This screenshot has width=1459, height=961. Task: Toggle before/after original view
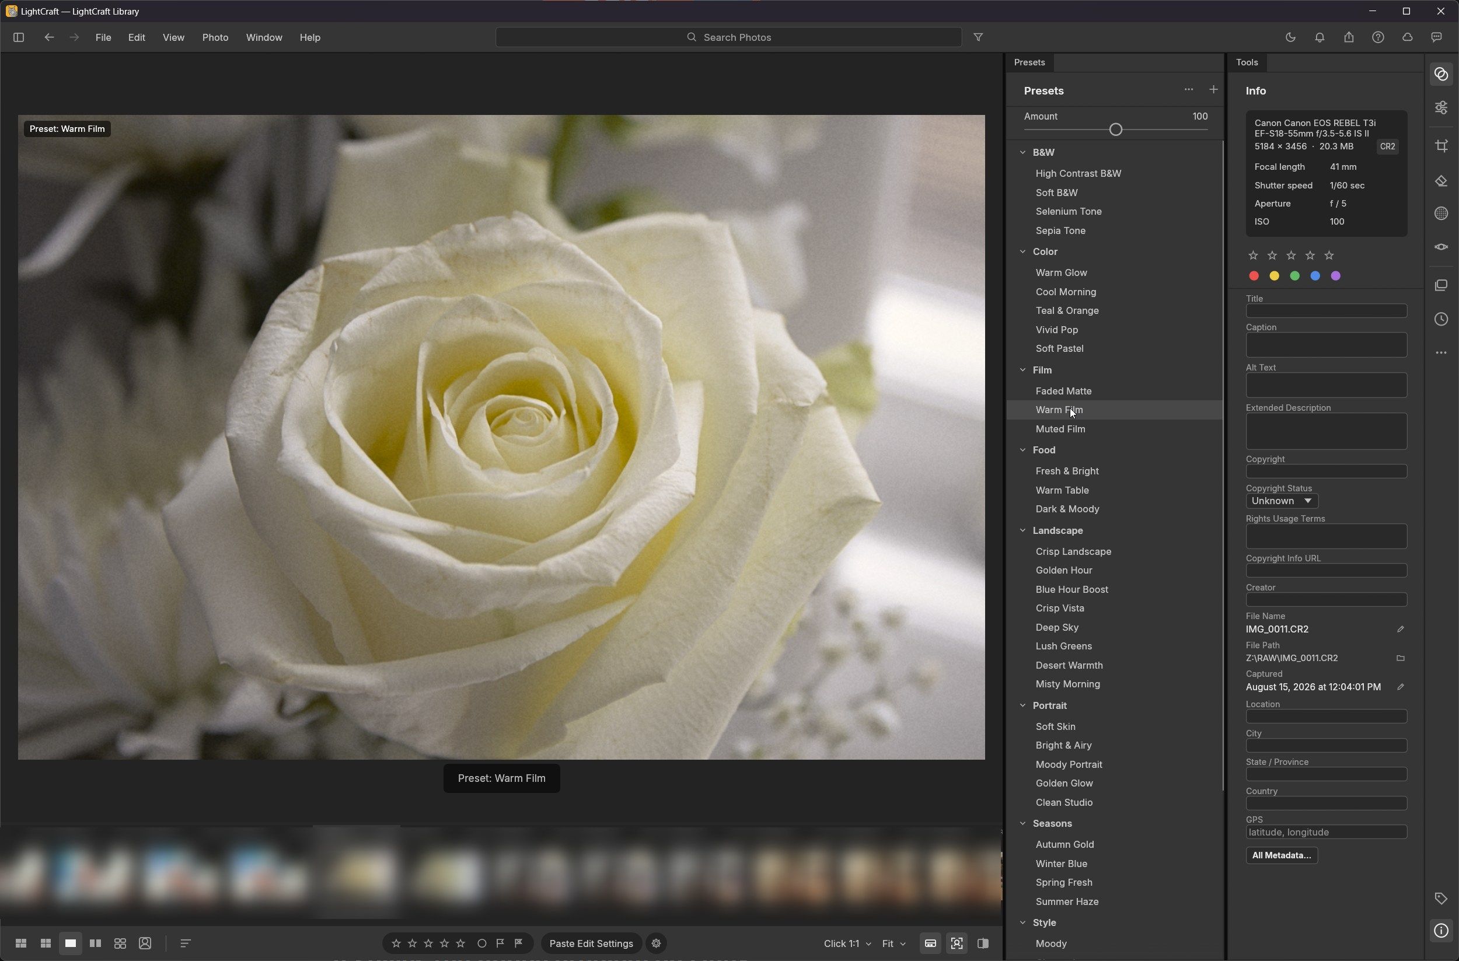[983, 943]
